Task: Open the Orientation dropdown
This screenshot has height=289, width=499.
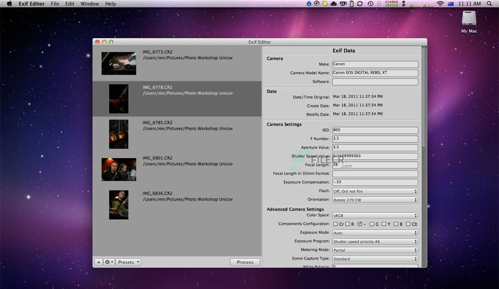Action: click(x=375, y=199)
